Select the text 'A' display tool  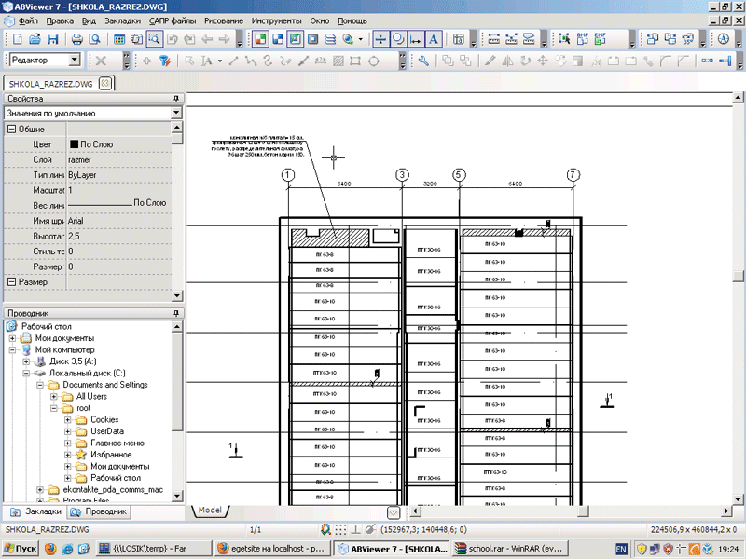point(434,39)
